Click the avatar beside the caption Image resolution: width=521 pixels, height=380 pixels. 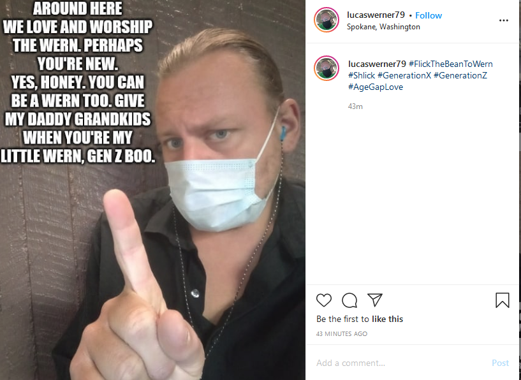point(327,68)
